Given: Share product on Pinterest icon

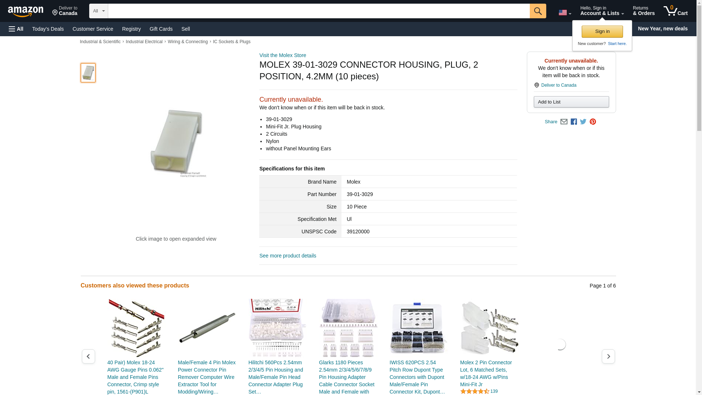Looking at the screenshot, I should pos(593,122).
